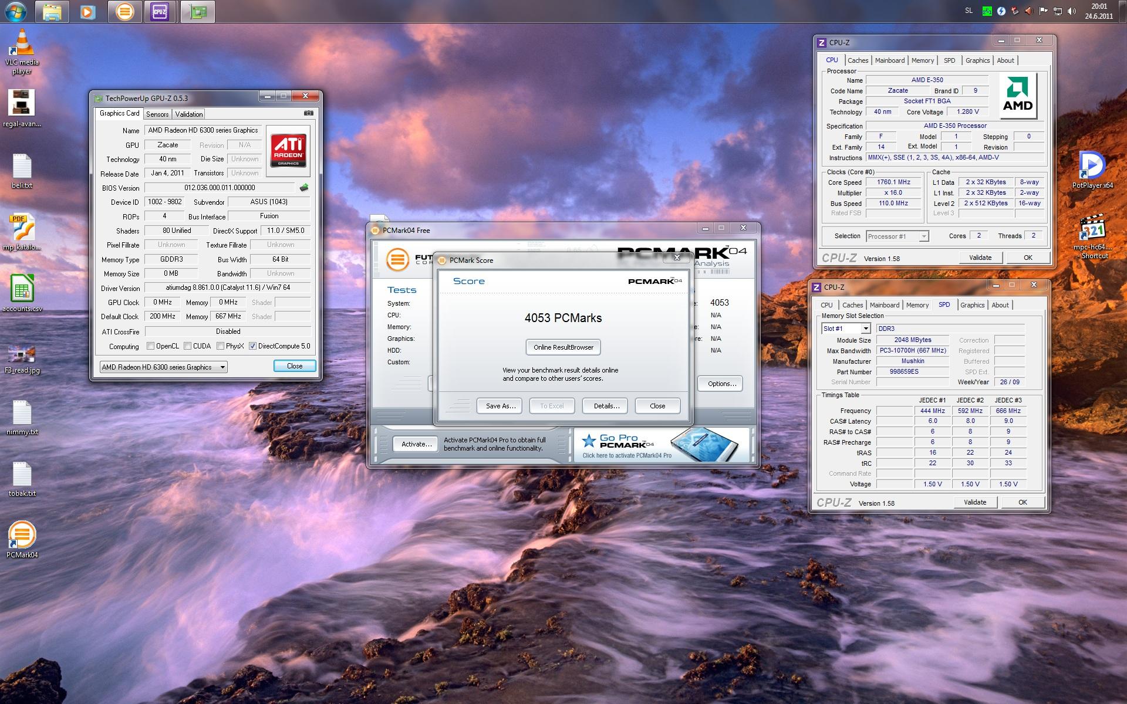Launch Windows Media Player from taskbar

pos(88,11)
